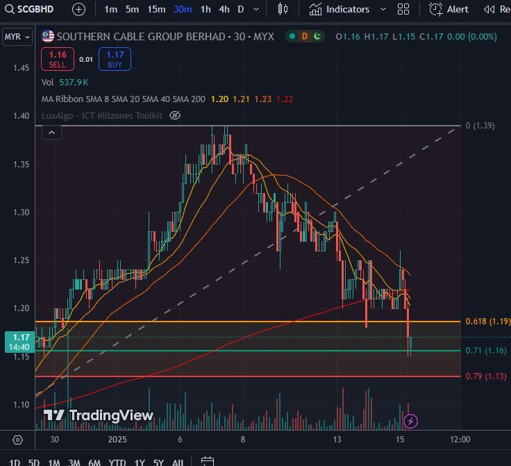Open the Indicators dialog
This screenshot has width=511, height=466.
tap(340, 10)
